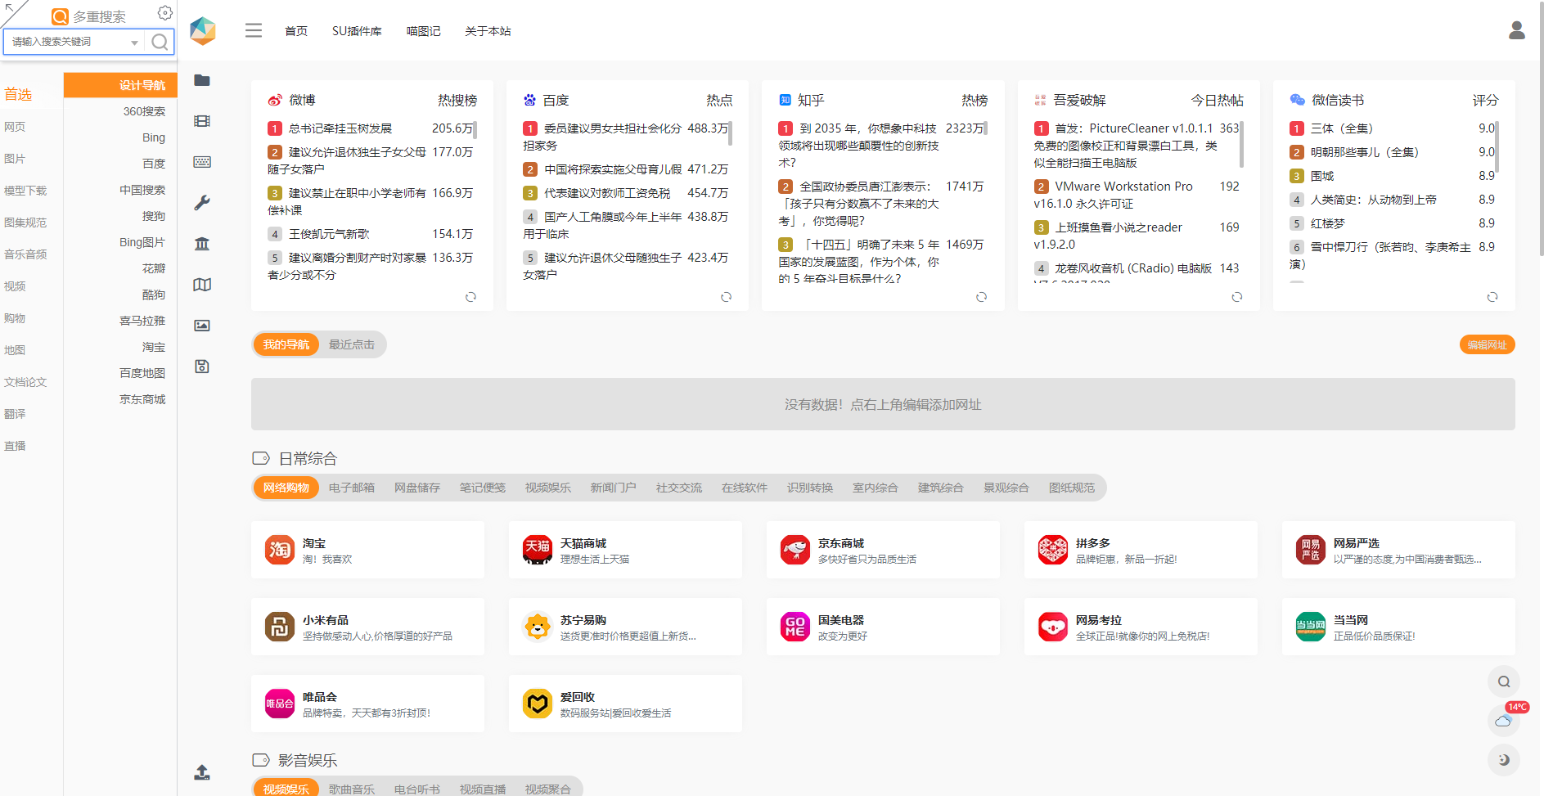Click the folder icon in vertical toolbar
Image resolution: width=1544 pixels, height=796 pixels.
(x=202, y=80)
